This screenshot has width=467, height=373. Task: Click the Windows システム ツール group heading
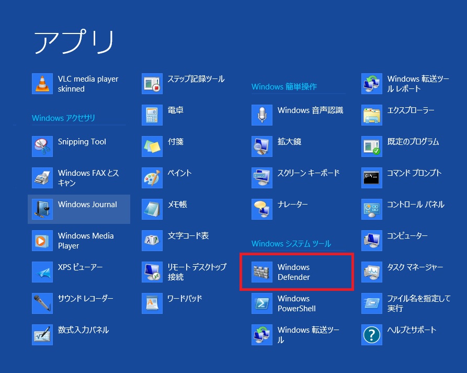click(291, 244)
